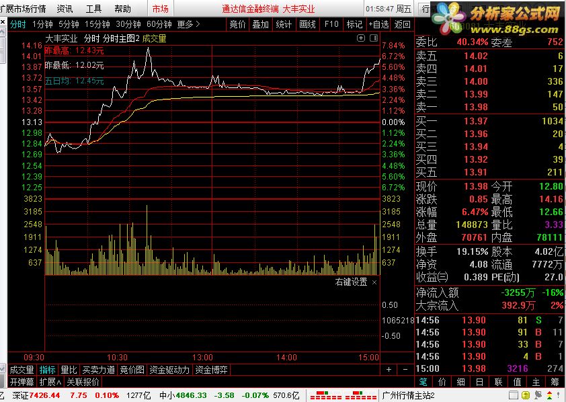This screenshot has width=566, height=402.
Task: Click the red-green market breadth indicator
Action: (x=343, y=395)
